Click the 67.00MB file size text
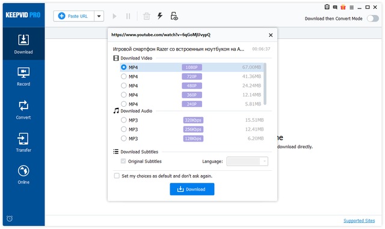Image resolution: width=385 pixels, height=229 pixels. coord(251,67)
